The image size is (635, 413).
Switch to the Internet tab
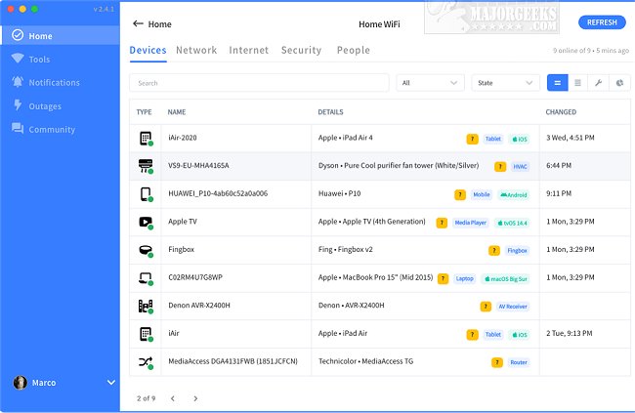pos(249,50)
